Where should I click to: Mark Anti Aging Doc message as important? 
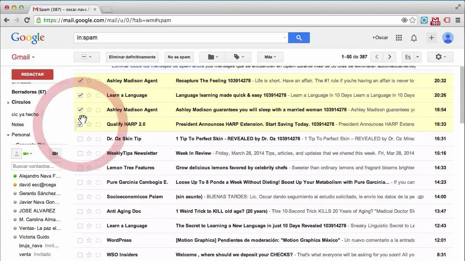pos(98,211)
